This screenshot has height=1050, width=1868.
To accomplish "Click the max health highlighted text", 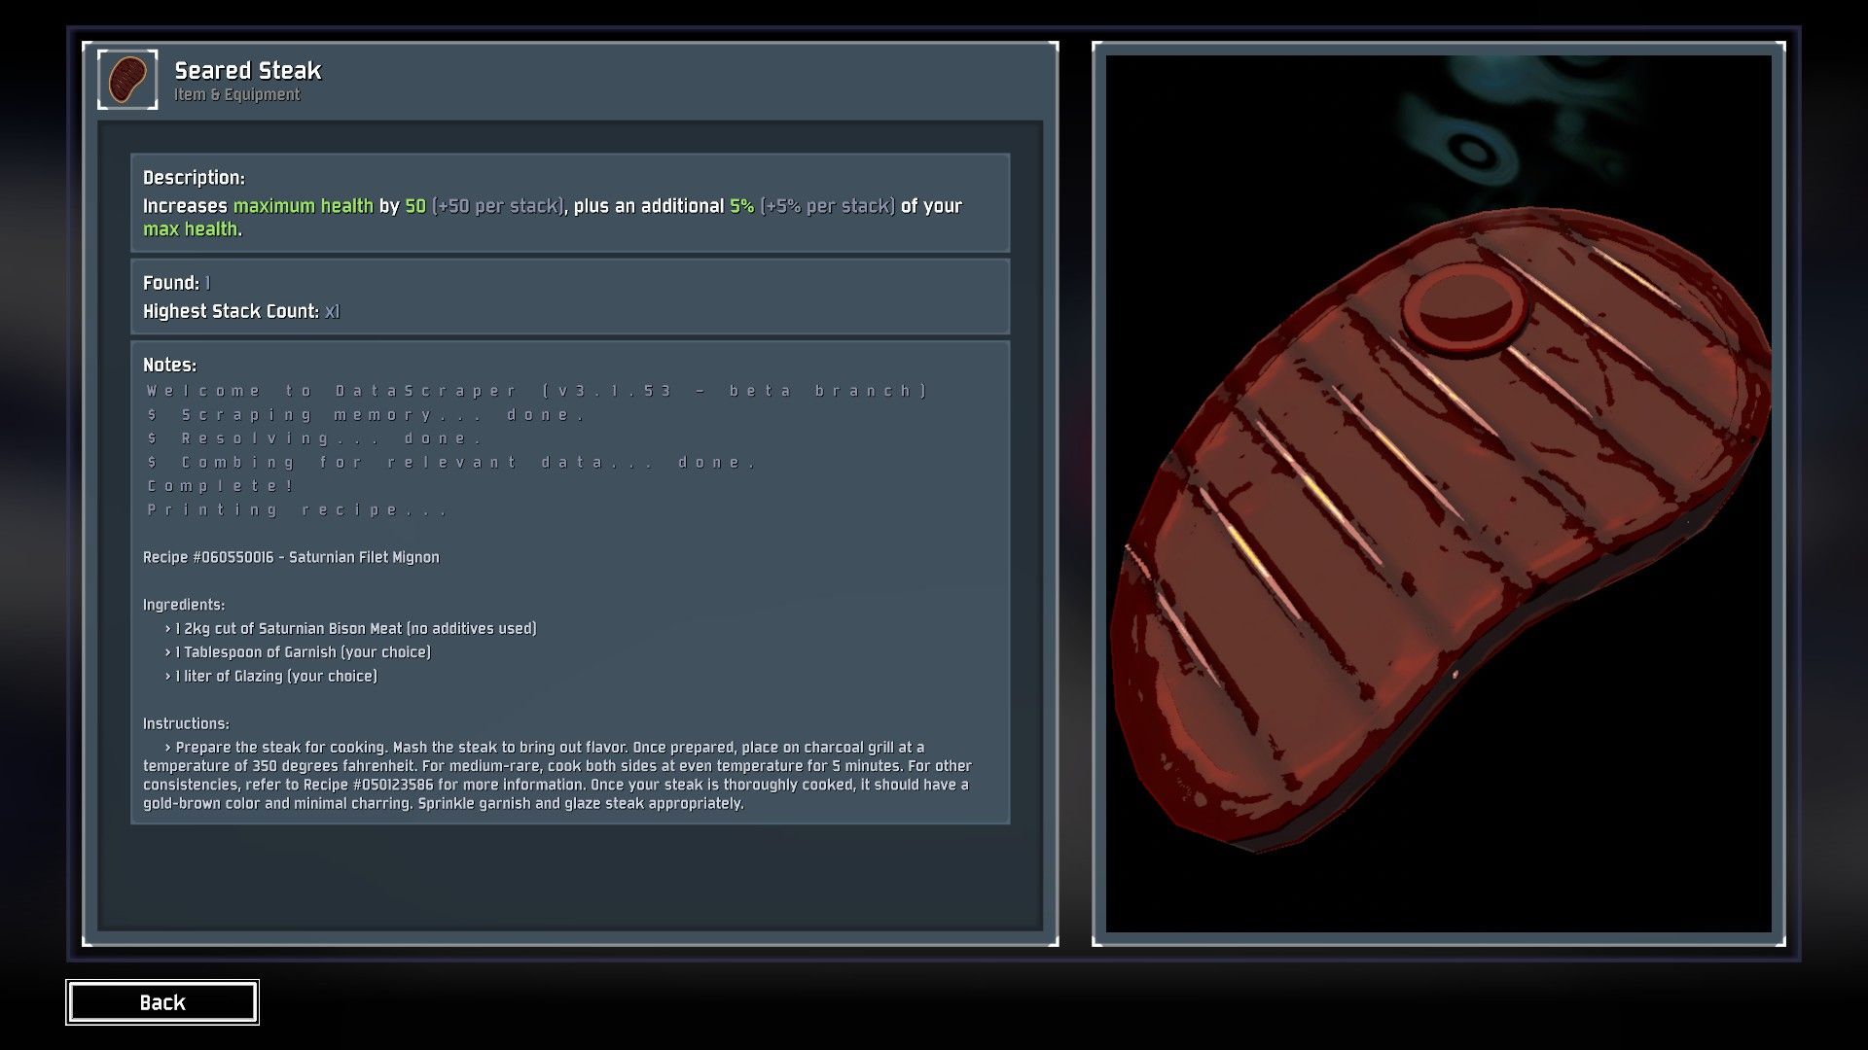I will tap(190, 229).
